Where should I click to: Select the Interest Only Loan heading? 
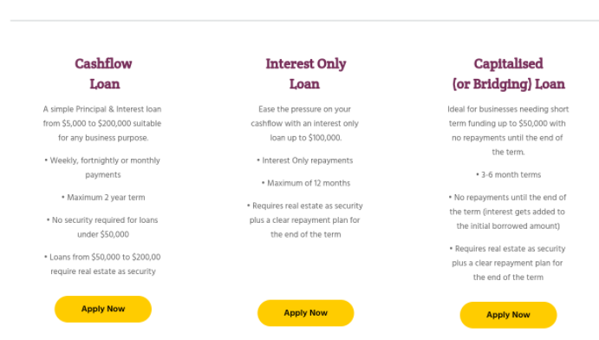point(306,74)
